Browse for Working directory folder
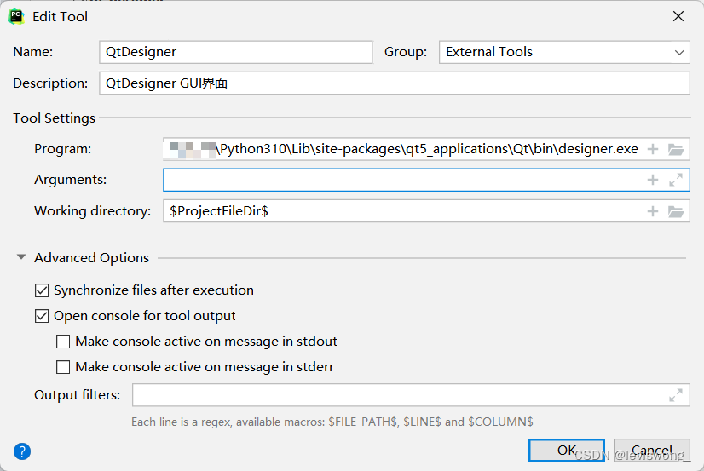704x471 pixels. click(676, 211)
